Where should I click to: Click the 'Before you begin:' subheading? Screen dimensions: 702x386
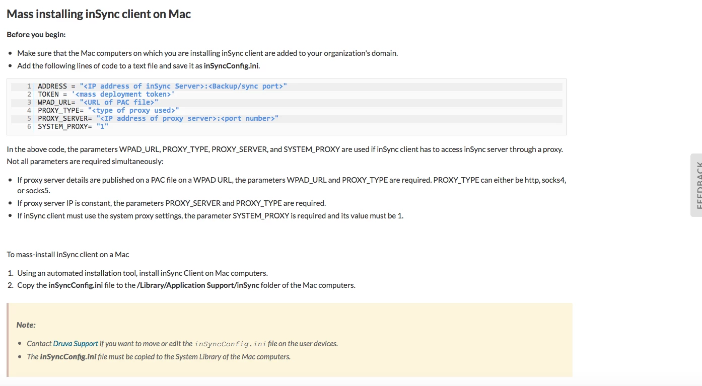click(36, 35)
